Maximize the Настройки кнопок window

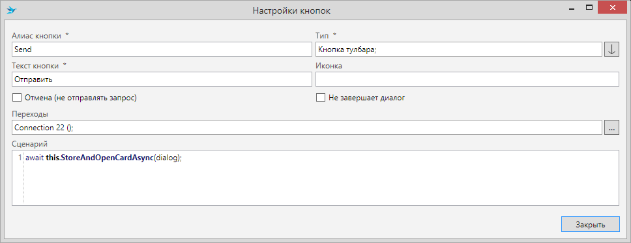tap(589, 8)
